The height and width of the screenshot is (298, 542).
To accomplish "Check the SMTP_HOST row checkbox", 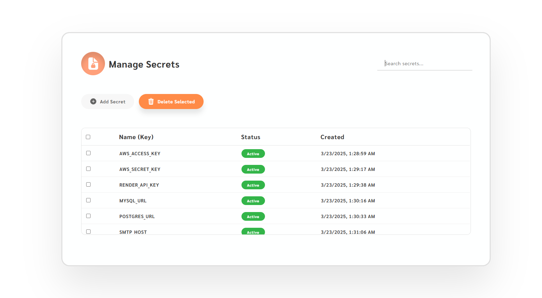I will (x=89, y=231).
